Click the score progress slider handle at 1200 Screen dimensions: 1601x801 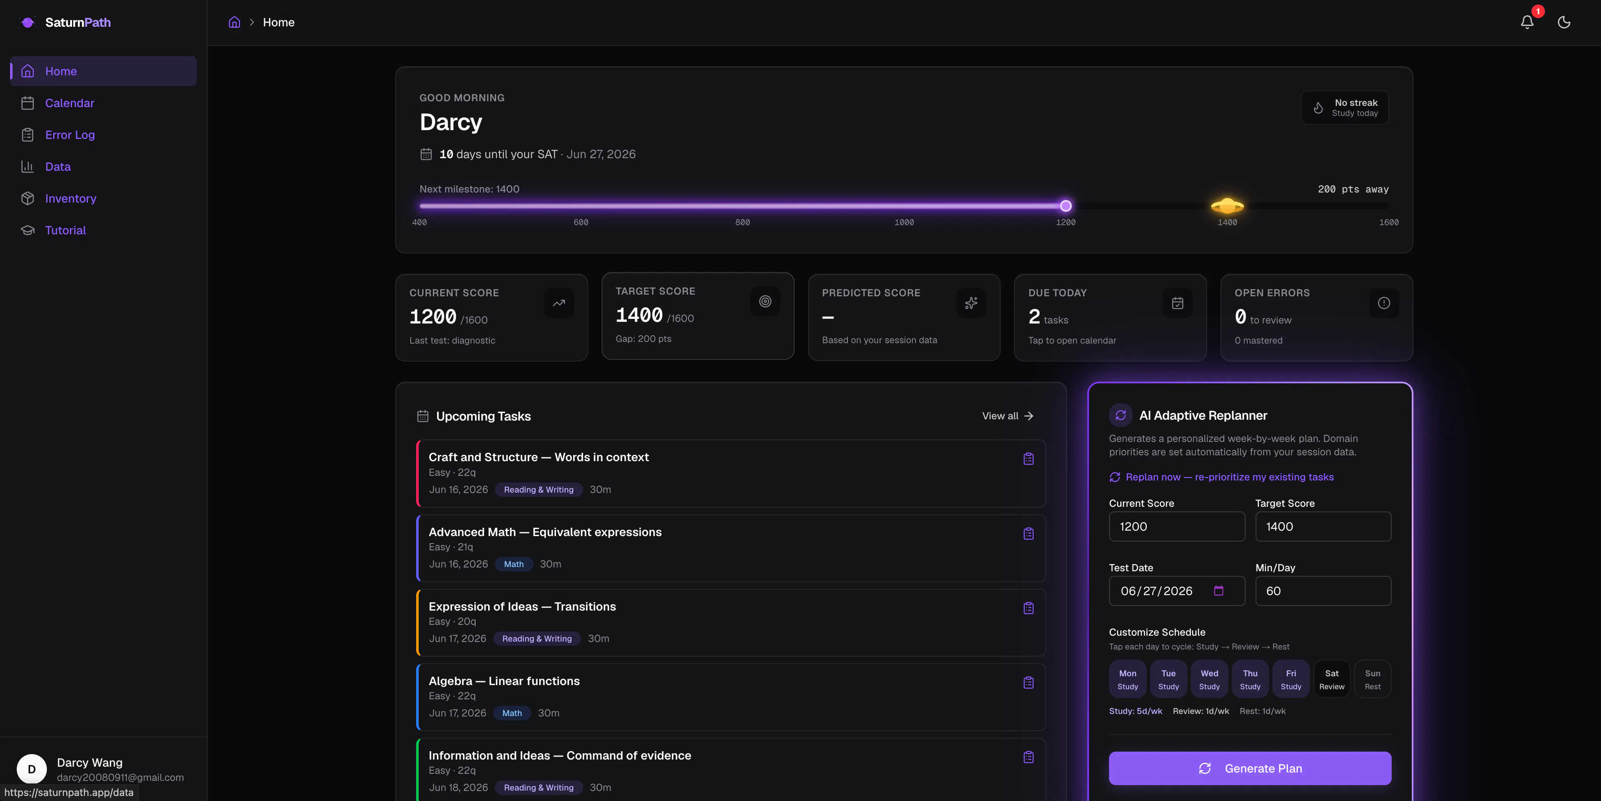[1066, 205]
